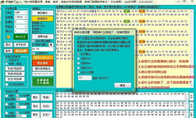Open the orange 使用说明 instructions button
This screenshot has width=196, height=118.
pyautogui.click(x=21, y=51)
